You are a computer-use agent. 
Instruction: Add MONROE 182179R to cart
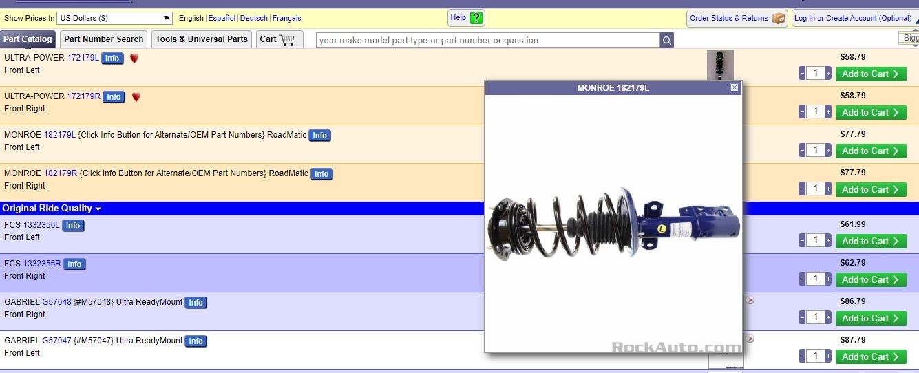pos(871,189)
